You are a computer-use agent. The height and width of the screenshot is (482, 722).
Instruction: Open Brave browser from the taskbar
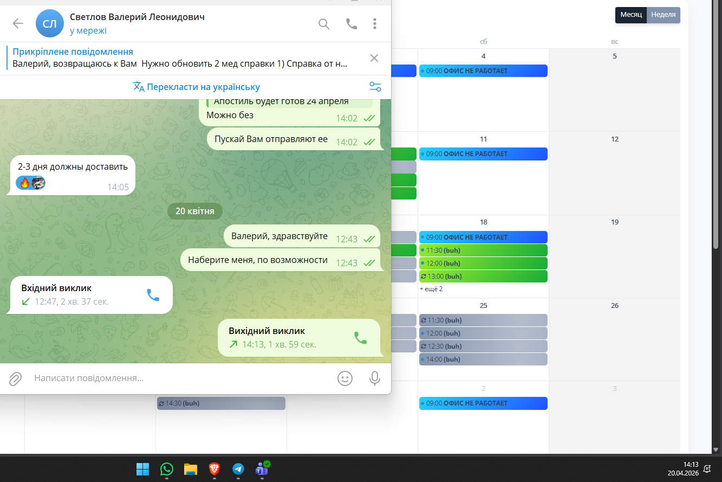click(214, 469)
